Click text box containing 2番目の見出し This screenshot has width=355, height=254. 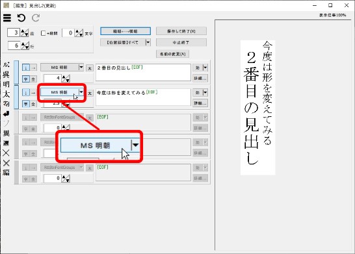143,72
